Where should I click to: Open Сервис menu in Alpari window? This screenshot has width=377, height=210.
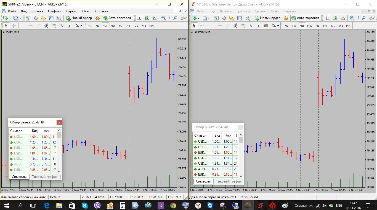coord(71,11)
